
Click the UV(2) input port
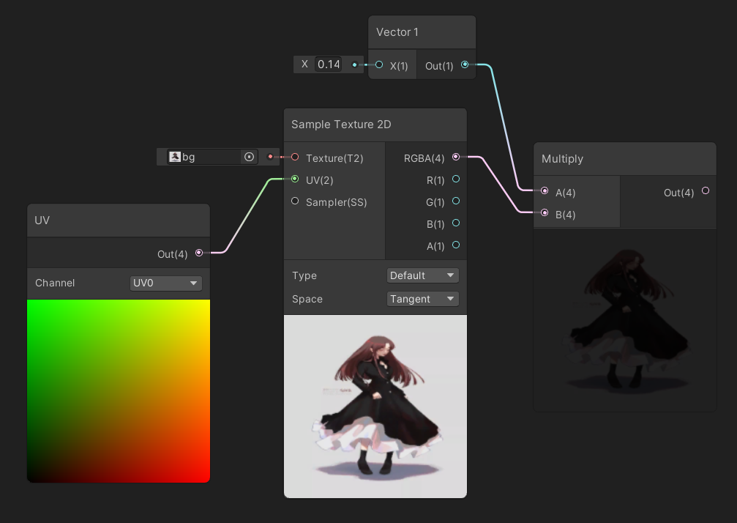[294, 179]
